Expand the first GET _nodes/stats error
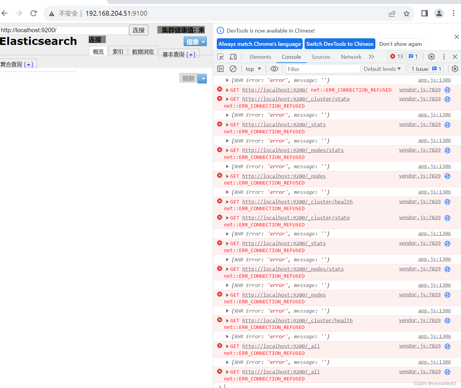This screenshot has width=461, height=388. 227,150
